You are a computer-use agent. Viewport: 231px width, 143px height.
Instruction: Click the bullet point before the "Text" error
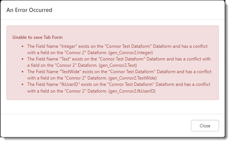[22, 59]
